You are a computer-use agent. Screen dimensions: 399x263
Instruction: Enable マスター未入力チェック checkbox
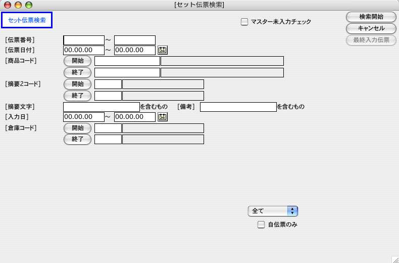point(244,22)
